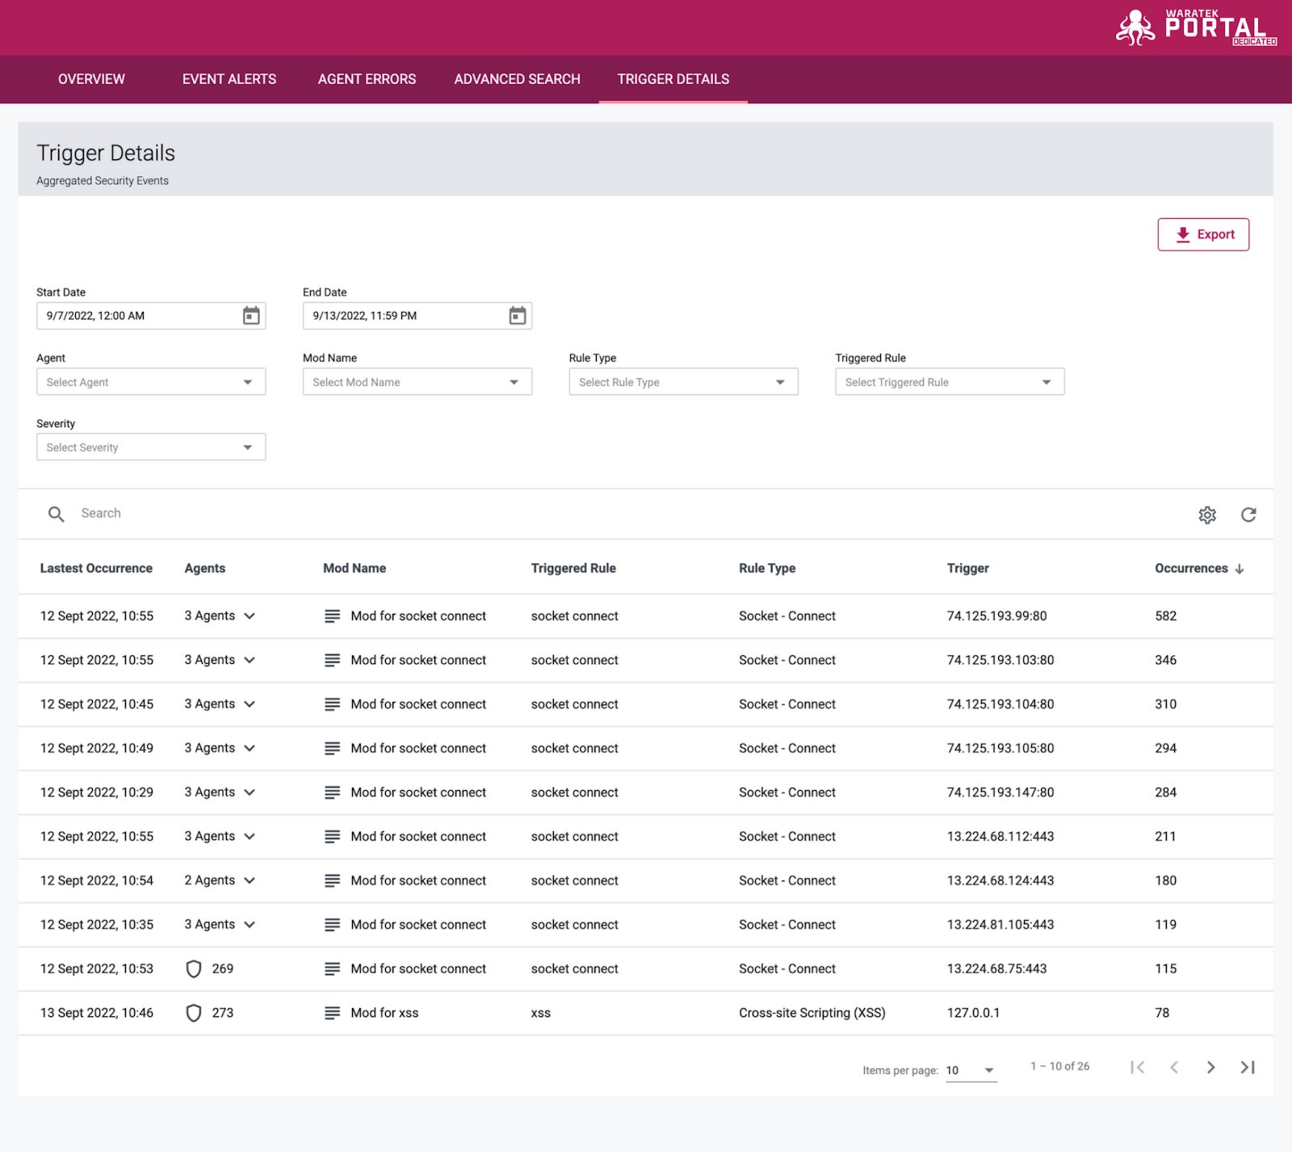Open mod details icon for 74.125.193.147:80 row
Viewport: 1292px width, 1152px height.
tap(332, 793)
